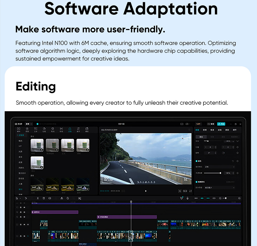Click the Mirror flip icon in timeline toolbar
257x246 pixels.
62,198
